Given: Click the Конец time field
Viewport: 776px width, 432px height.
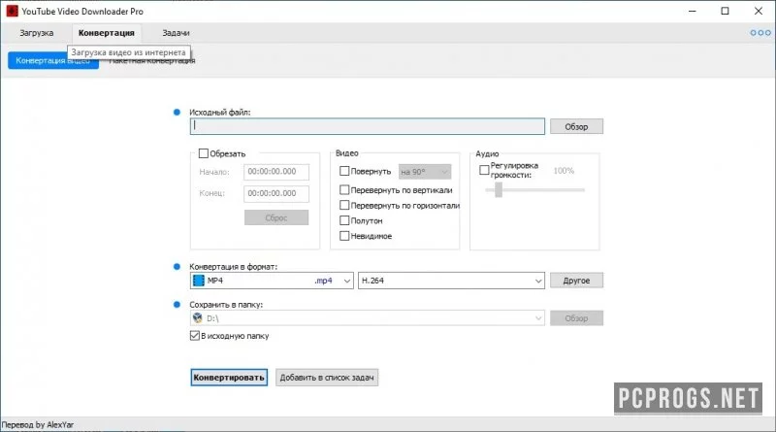Looking at the screenshot, I should coord(276,193).
